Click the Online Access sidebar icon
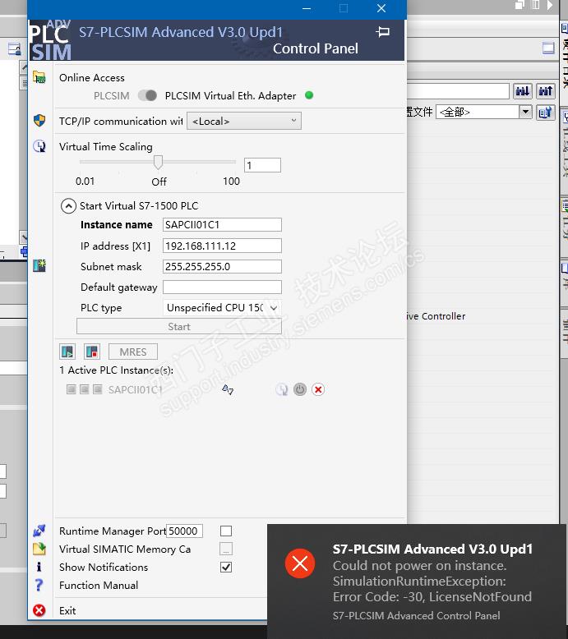 [39, 77]
